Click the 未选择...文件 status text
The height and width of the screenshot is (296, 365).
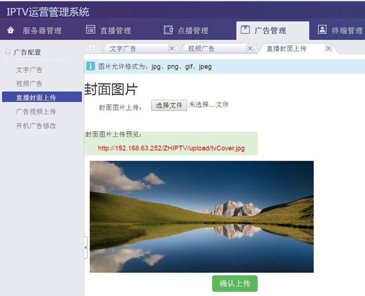click(209, 105)
